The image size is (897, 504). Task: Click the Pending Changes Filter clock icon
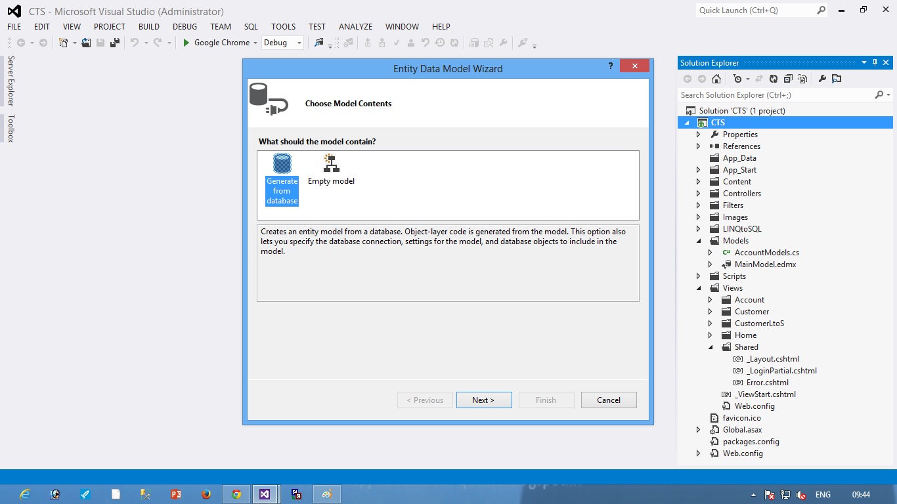tap(738, 79)
